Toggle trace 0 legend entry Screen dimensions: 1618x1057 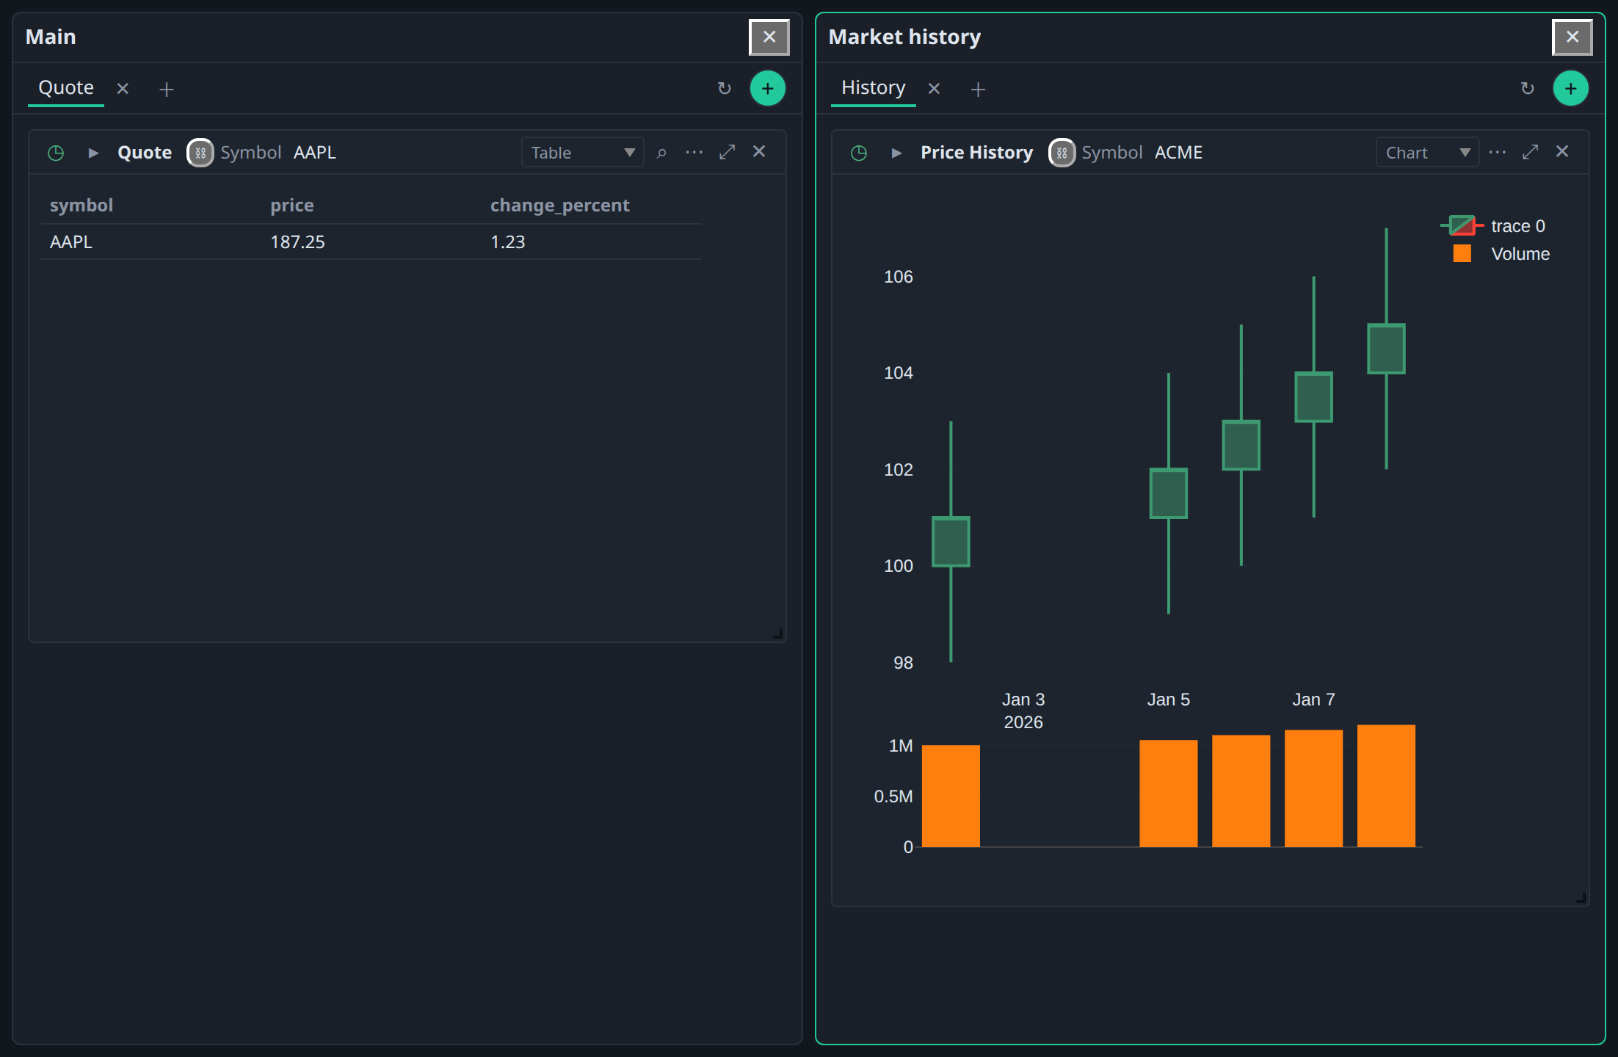coord(1495,226)
